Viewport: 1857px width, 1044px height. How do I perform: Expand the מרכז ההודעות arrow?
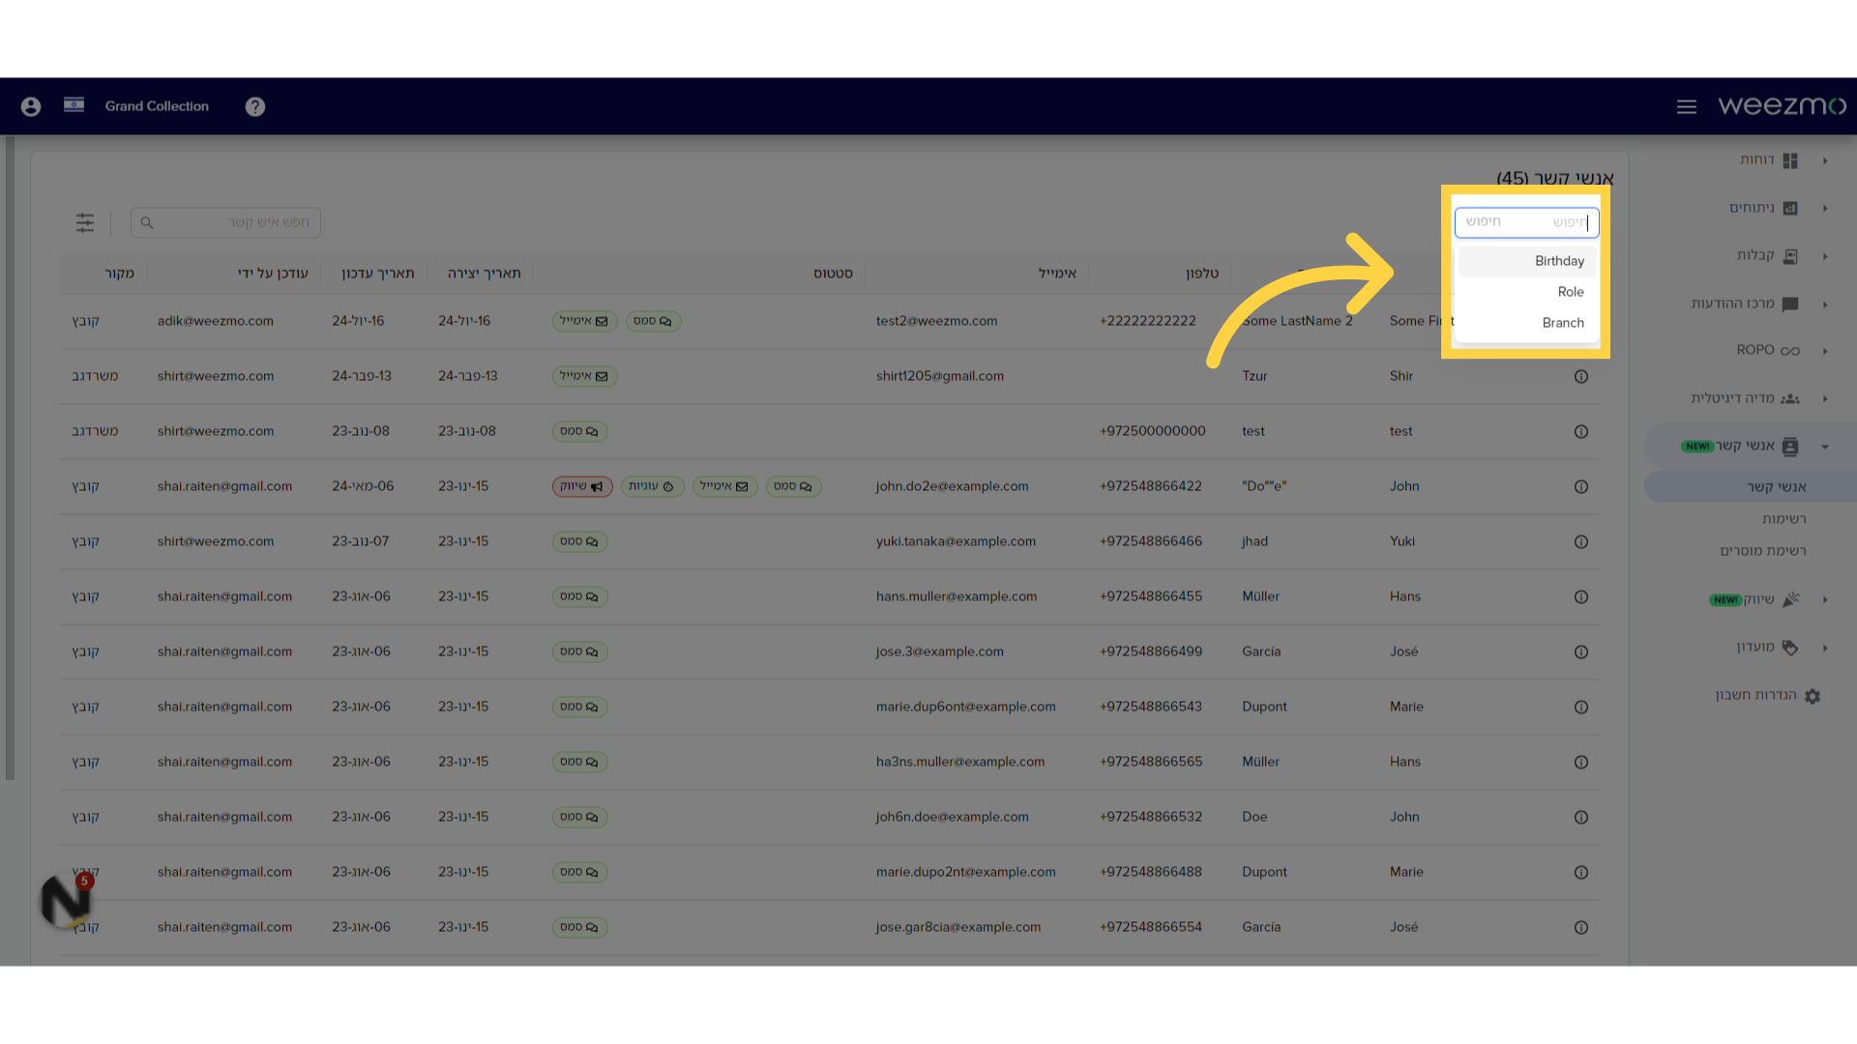coord(1825,304)
